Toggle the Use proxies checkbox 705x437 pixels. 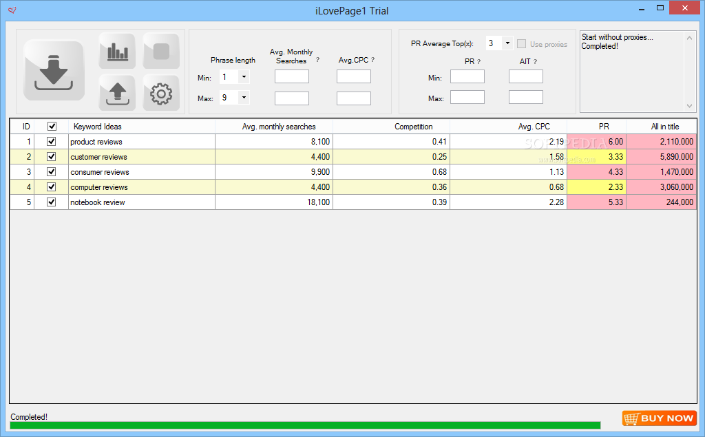coord(522,43)
